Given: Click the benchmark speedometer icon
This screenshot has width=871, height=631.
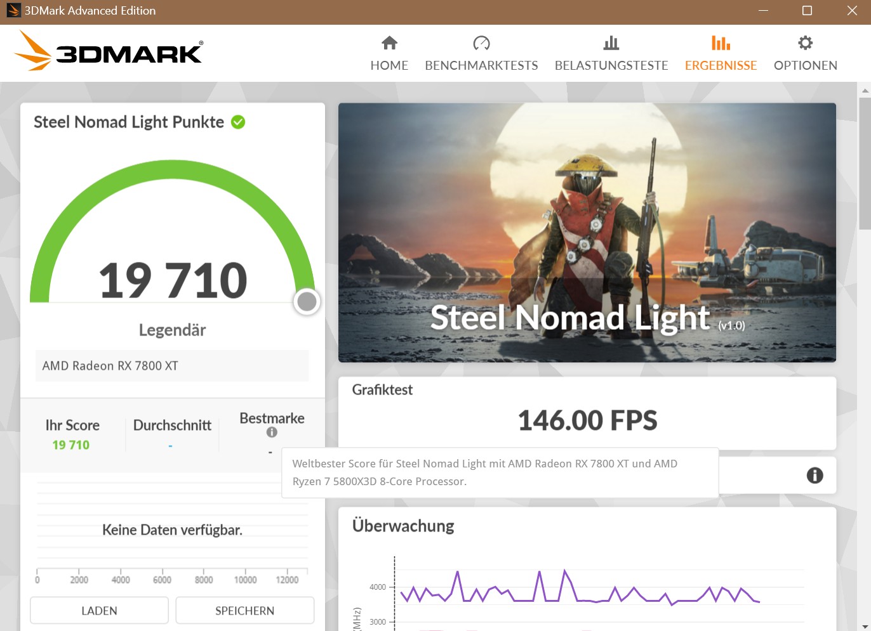Looking at the screenshot, I should click(x=481, y=42).
